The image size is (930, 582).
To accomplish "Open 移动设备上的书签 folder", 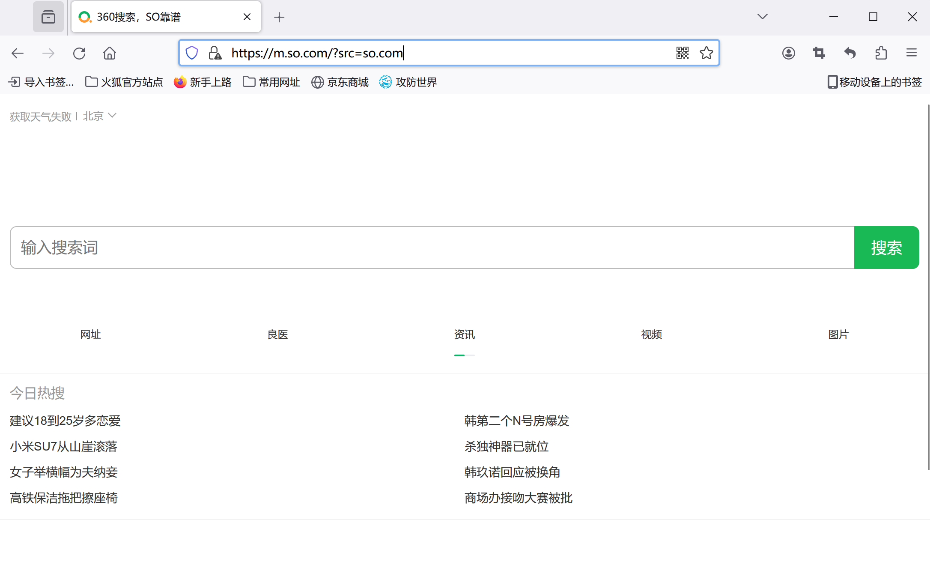I will click(x=875, y=82).
